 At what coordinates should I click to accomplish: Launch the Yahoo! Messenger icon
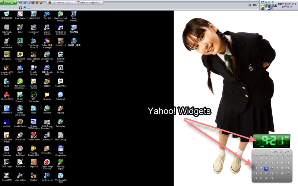point(47,43)
